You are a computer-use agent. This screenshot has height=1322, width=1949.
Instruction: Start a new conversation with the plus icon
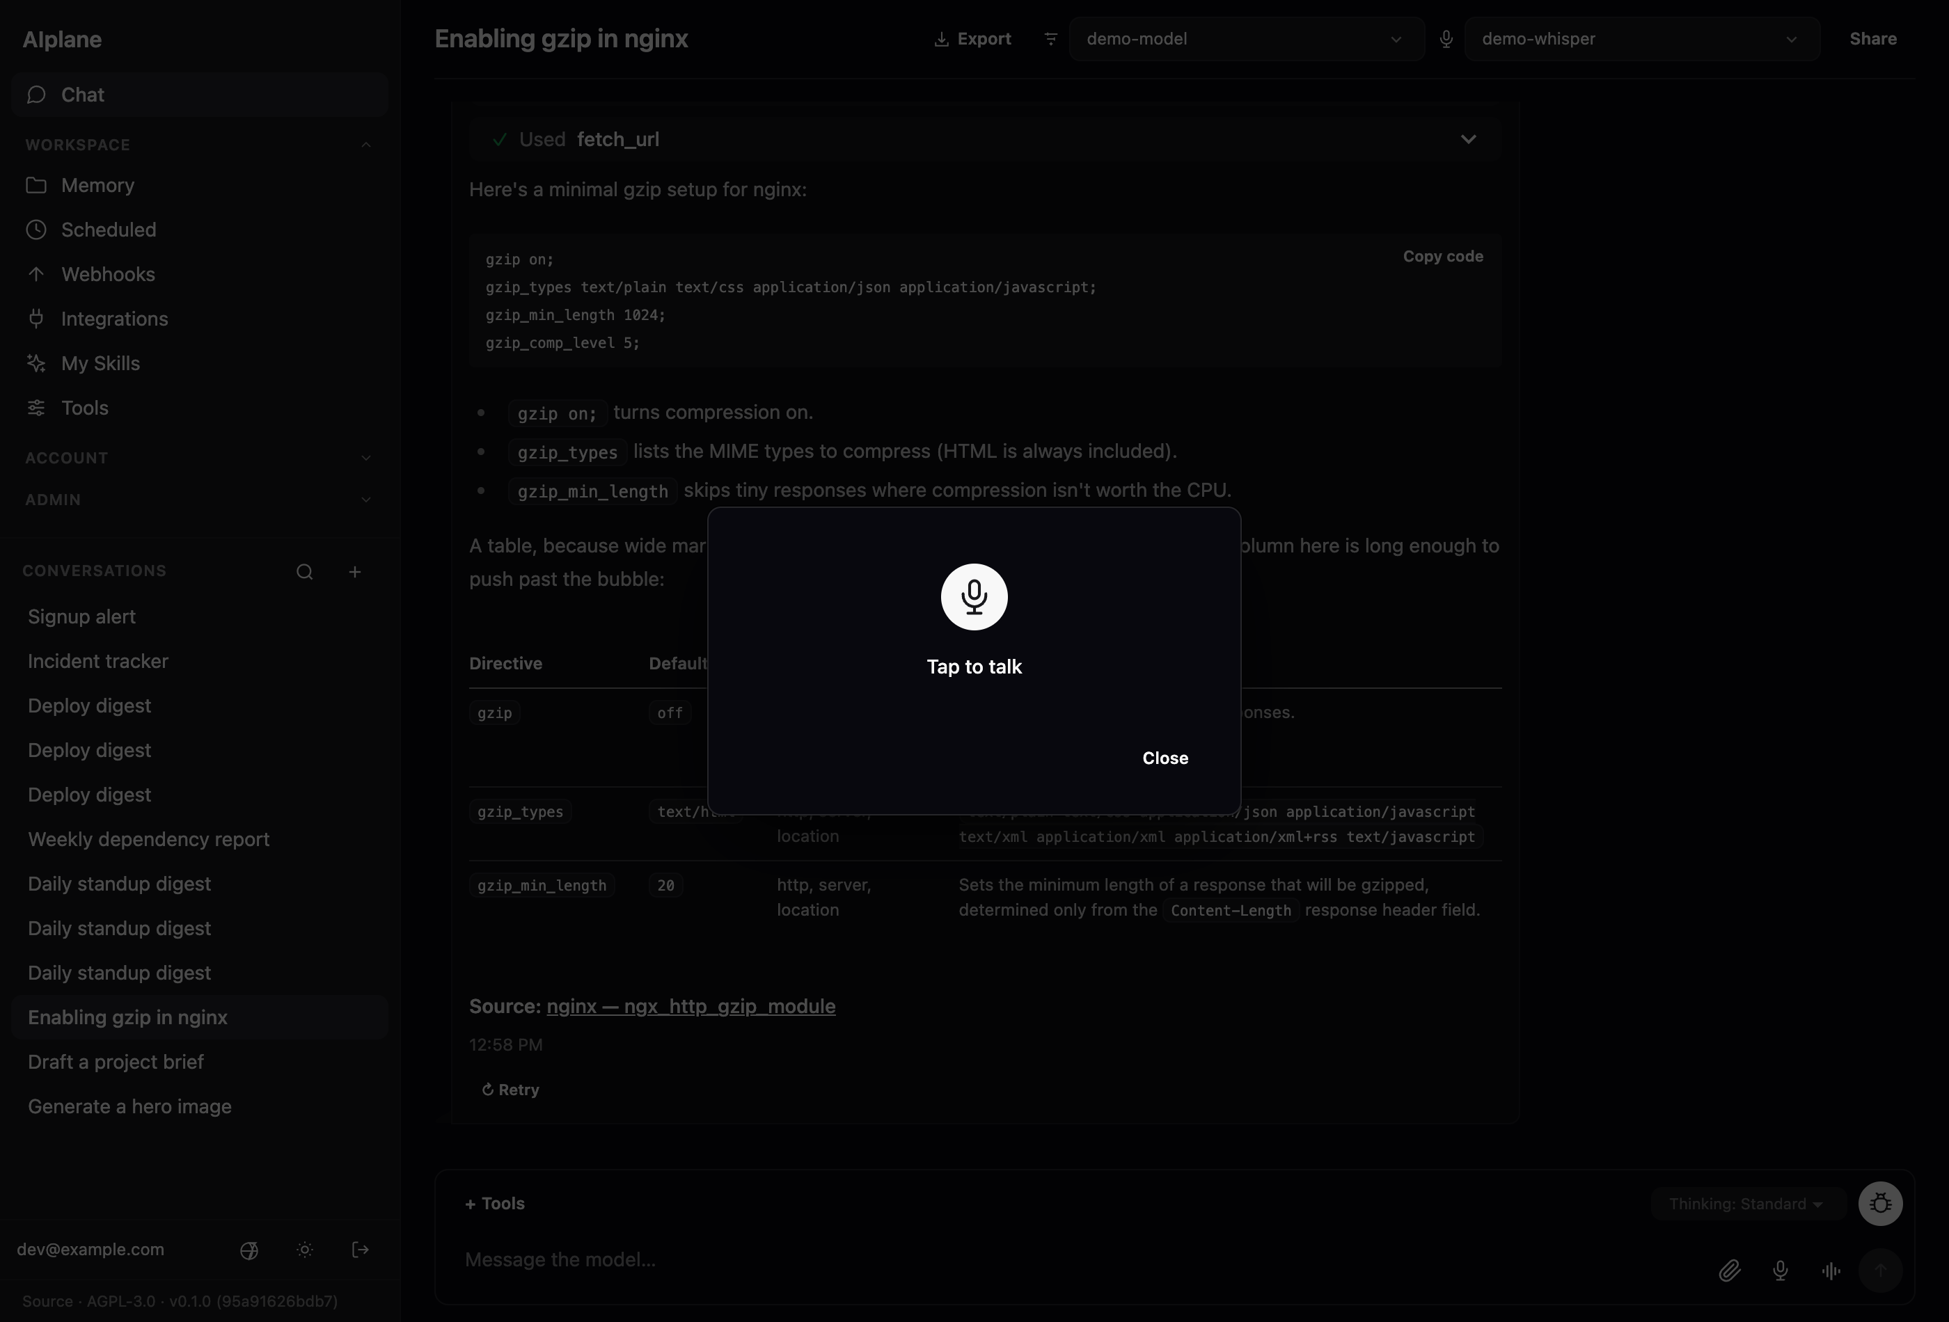click(x=355, y=572)
